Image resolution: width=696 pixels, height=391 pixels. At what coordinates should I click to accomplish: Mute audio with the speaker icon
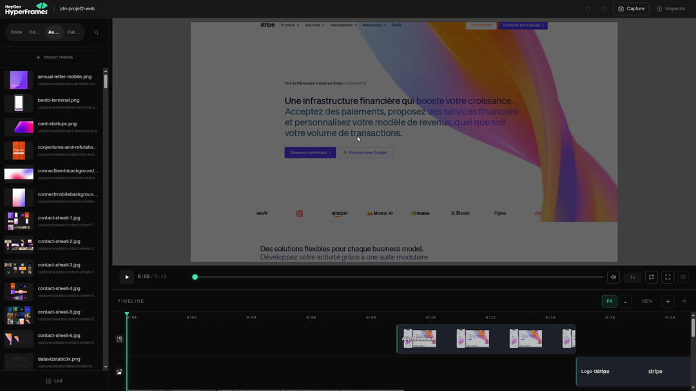click(x=613, y=277)
